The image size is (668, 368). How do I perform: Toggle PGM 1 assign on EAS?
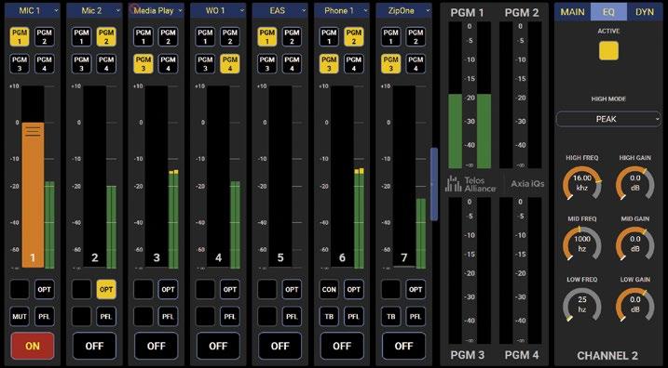[267, 37]
